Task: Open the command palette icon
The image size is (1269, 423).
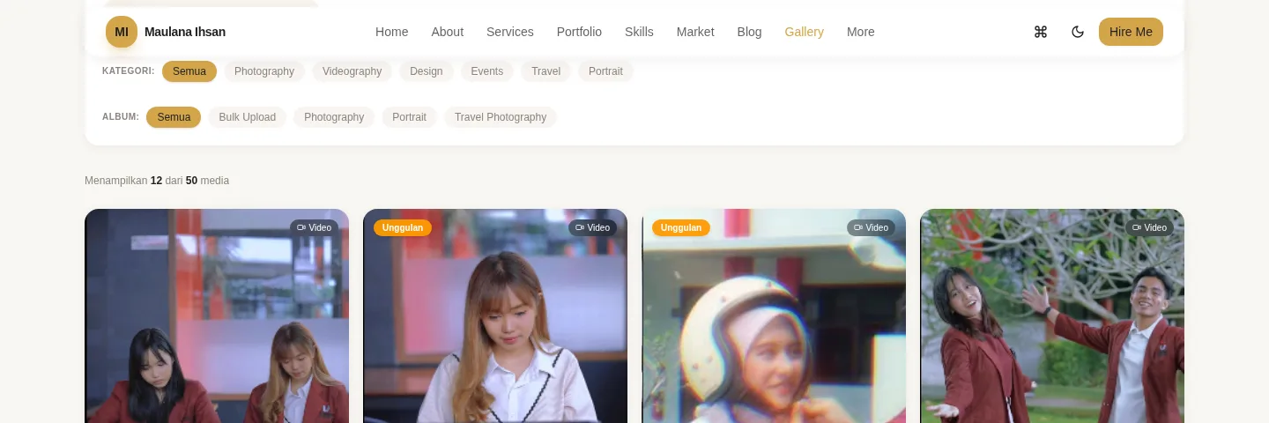Action: (1040, 32)
